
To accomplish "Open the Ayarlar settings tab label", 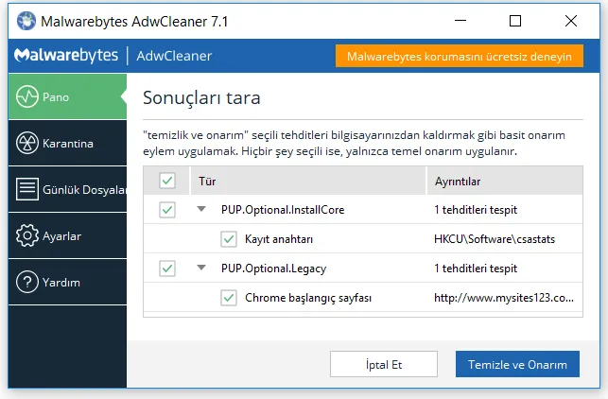I will [x=62, y=235].
